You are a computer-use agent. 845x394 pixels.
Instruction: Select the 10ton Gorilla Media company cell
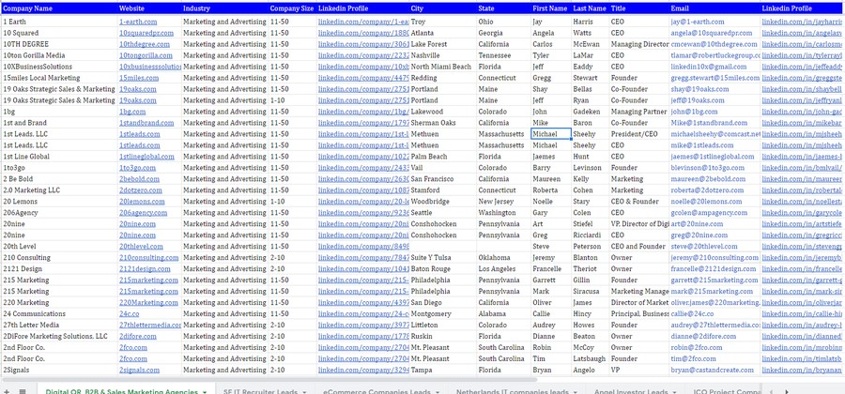pos(59,55)
